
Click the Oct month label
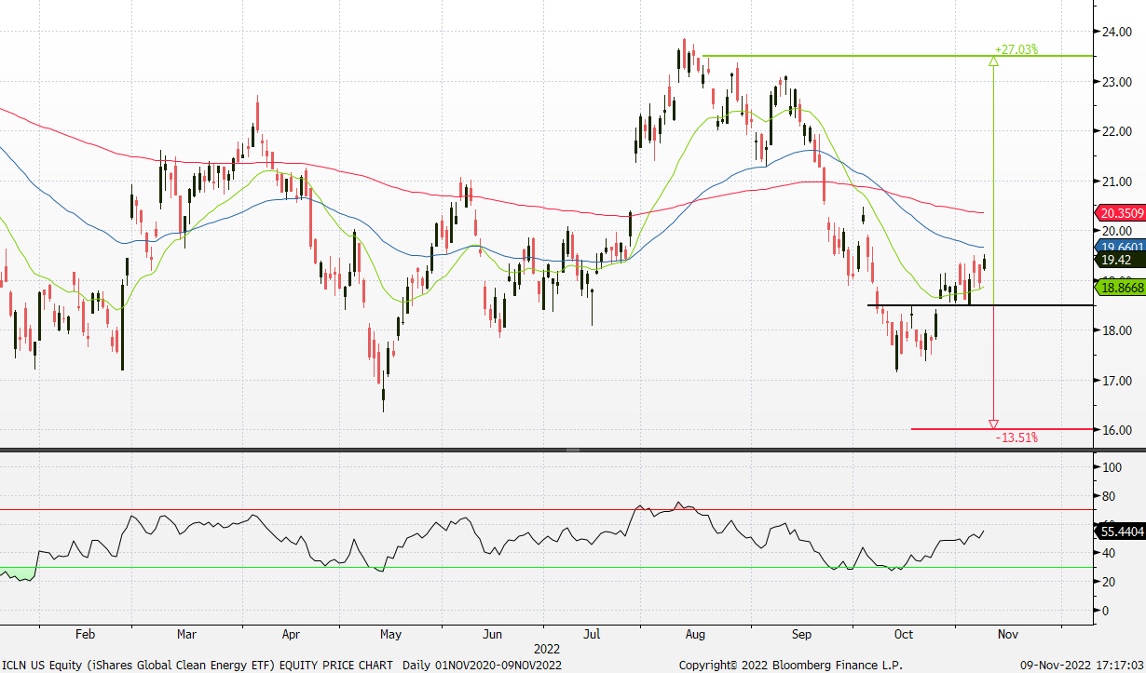(x=903, y=635)
